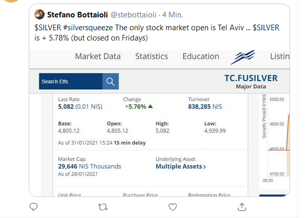The width and height of the screenshot is (306, 218).
Task: Click the reply speech bubble icon
Action: (33, 207)
